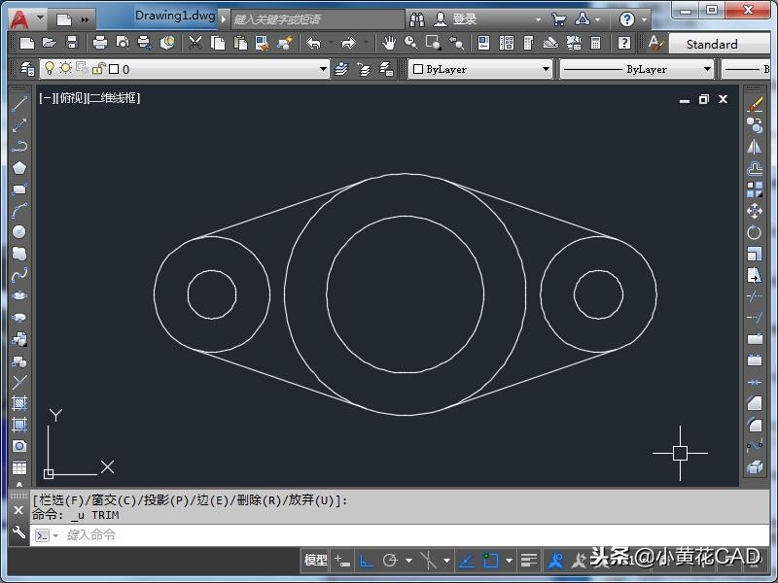
Task: Click the Drawing1.dwg file tab
Action: (x=173, y=16)
